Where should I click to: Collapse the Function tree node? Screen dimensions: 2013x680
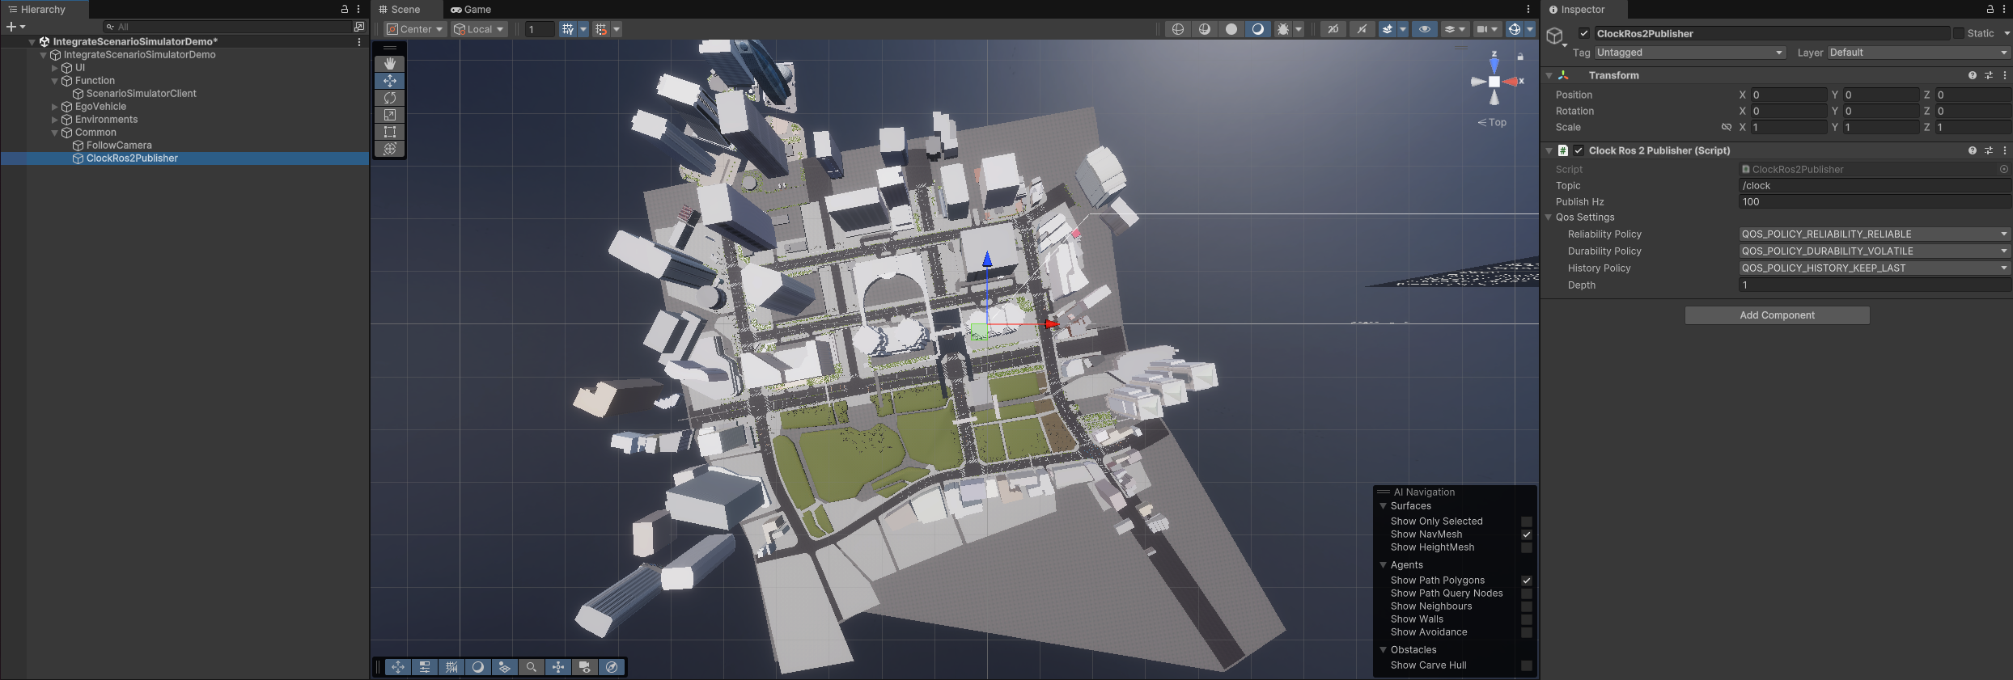55,81
